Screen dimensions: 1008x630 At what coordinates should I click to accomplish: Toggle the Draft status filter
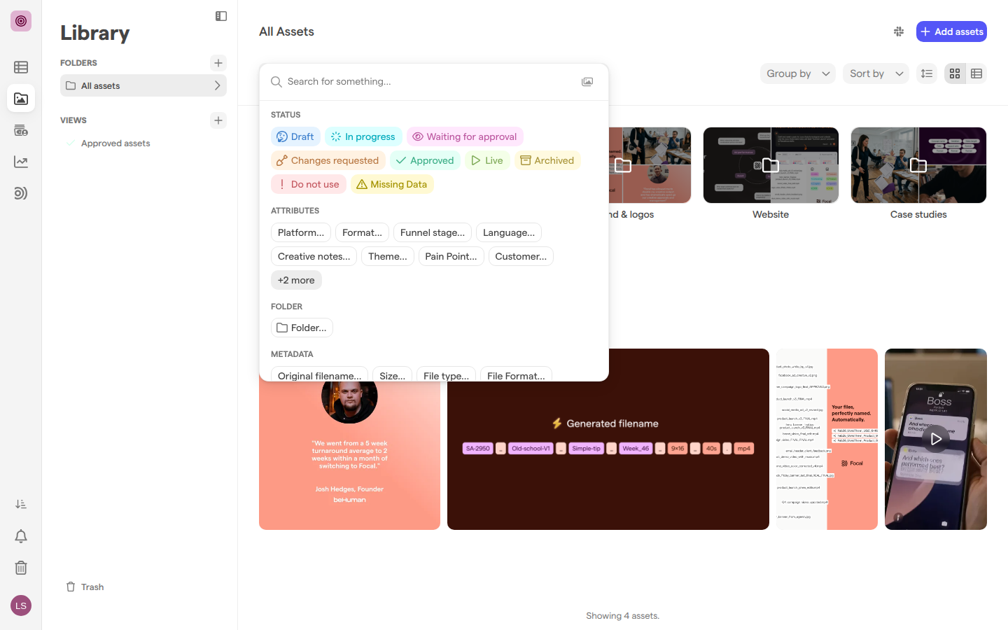tap(295, 136)
